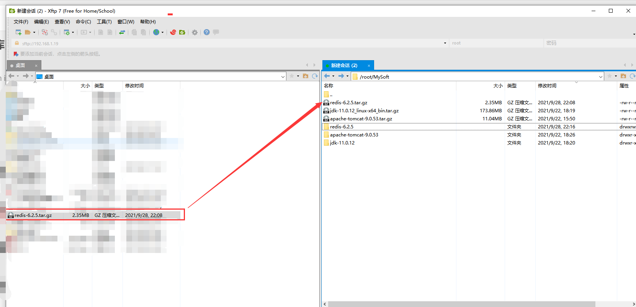Click the copy files toolbar icon
636x307 pixels.
pos(134,32)
